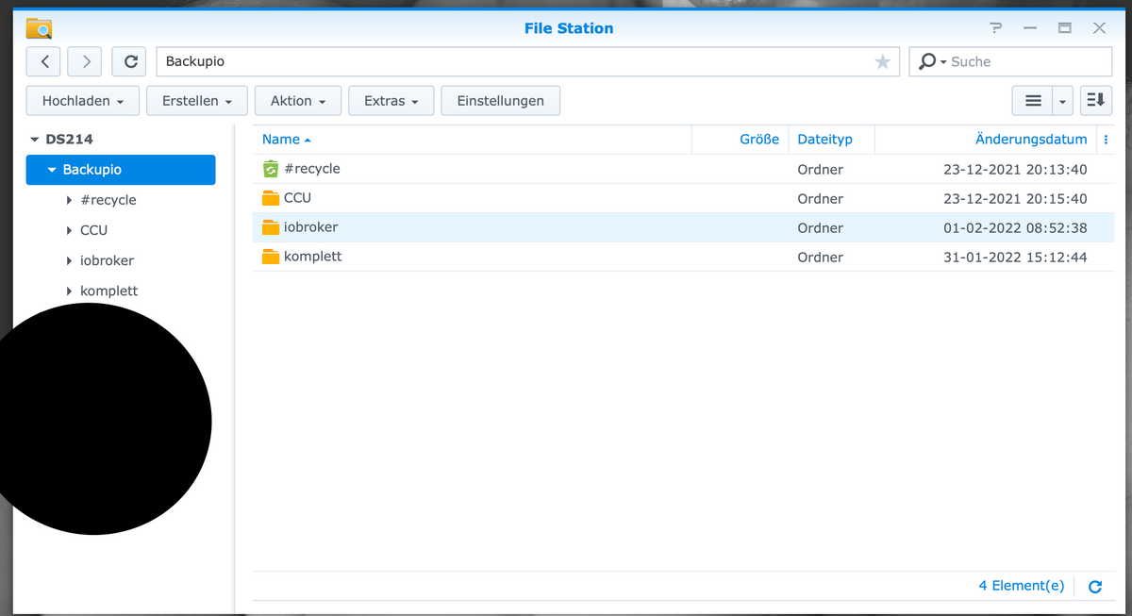Open the File Station help question mark
Screen dimensions: 1132x616
(x=995, y=28)
